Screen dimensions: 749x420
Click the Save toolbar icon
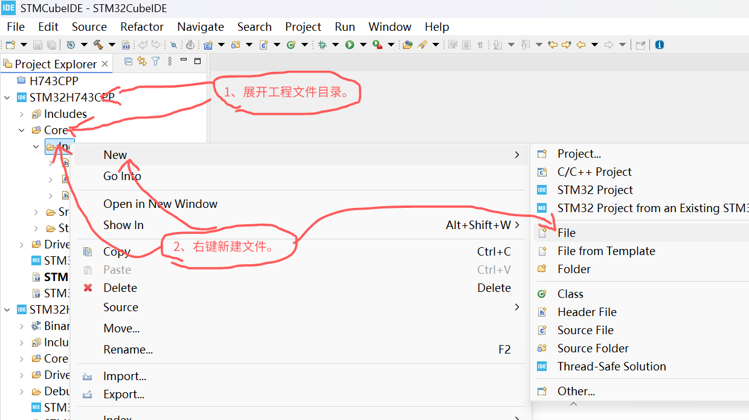(x=37, y=45)
